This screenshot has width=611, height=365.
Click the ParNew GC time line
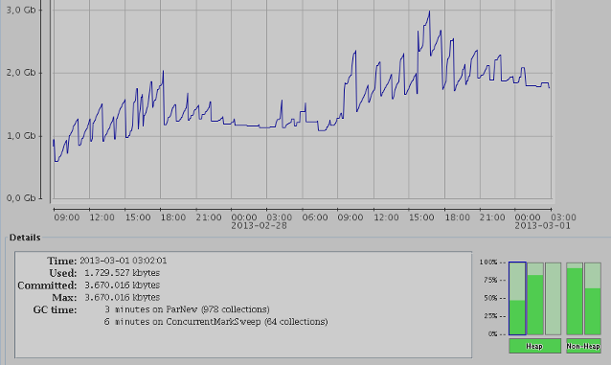coord(187,309)
